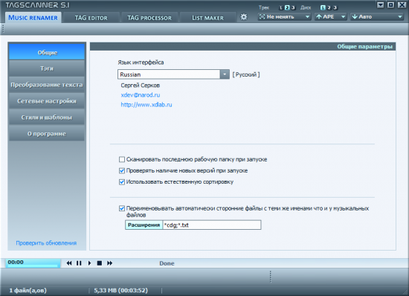Select track digits option 2
The image size is (409, 296).
(287, 7)
